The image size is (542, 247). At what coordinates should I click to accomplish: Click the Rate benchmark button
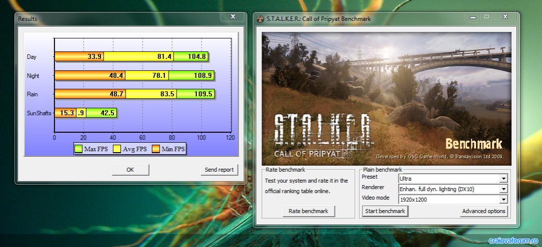coord(308,211)
